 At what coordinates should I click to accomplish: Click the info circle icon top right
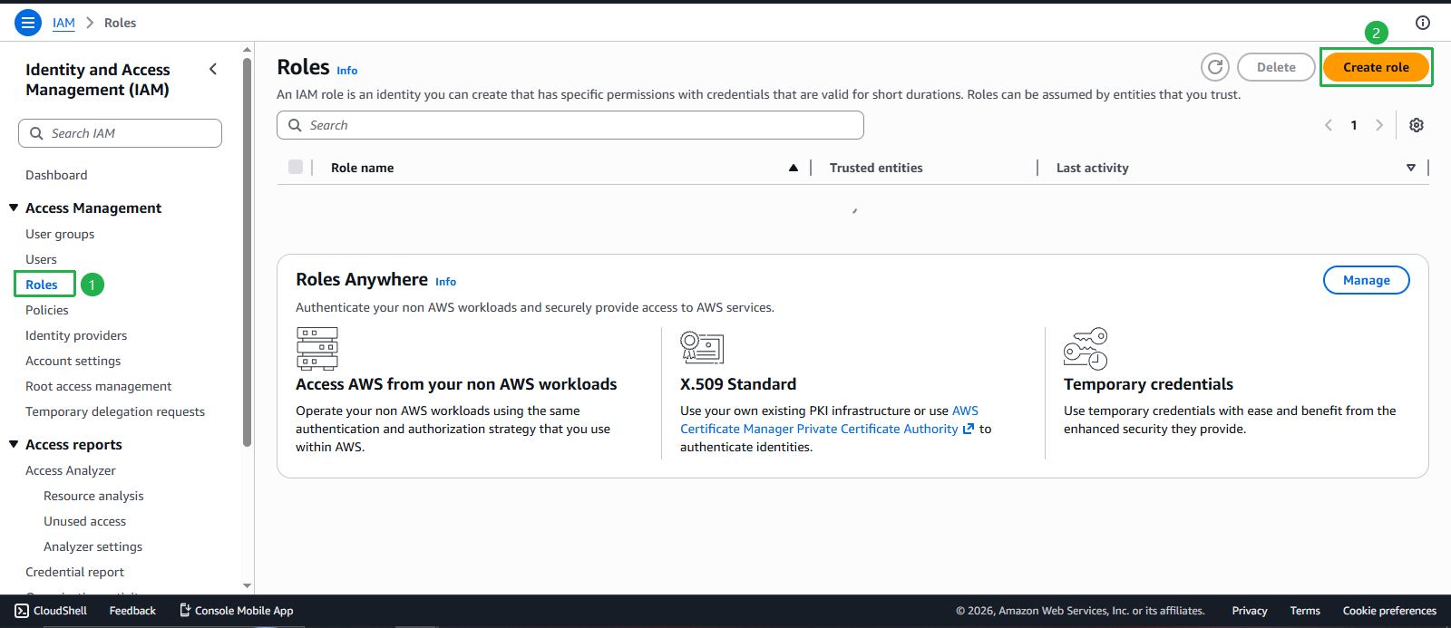(1423, 23)
